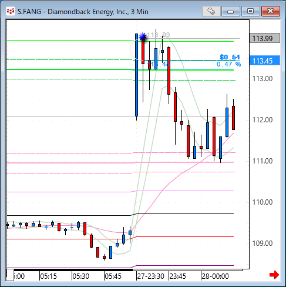Screen dimensions: 286x287
Task: Click the 110.00 price axis label
Action: (263, 202)
